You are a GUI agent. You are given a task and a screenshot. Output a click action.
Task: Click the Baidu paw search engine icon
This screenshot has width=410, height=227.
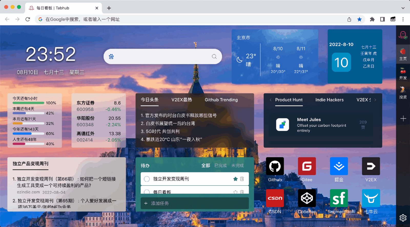111,56
